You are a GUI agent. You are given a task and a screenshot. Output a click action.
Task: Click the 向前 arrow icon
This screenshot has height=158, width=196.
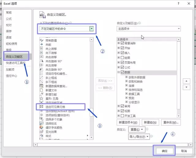tap(41, 44)
